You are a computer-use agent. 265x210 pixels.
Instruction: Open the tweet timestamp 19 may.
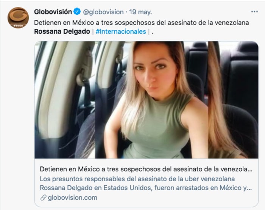coord(140,12)
